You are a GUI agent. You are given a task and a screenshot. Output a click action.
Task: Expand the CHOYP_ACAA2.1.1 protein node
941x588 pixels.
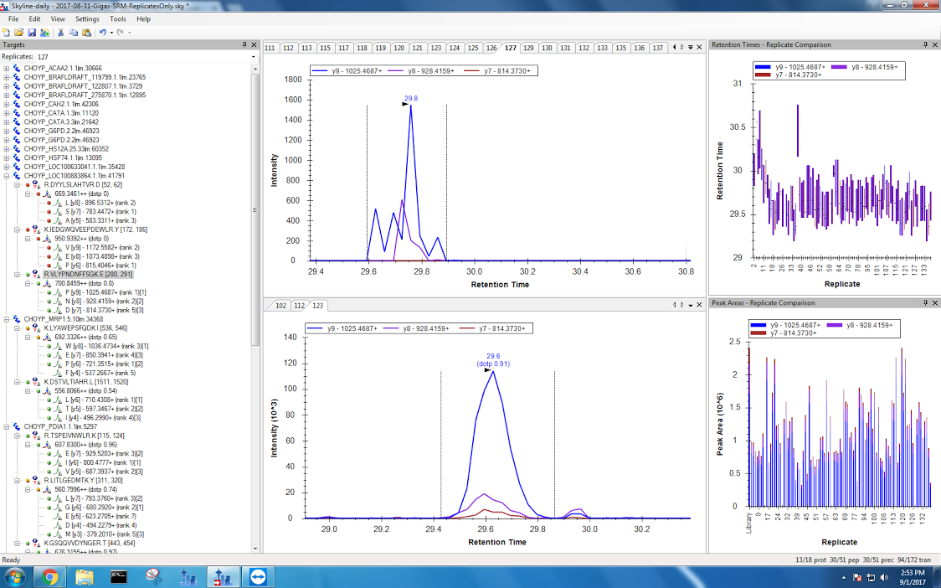[x=8, y=69]
